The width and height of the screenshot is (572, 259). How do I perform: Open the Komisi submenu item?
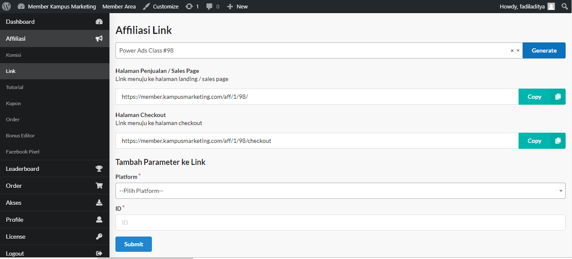click(x=14, y=55)
